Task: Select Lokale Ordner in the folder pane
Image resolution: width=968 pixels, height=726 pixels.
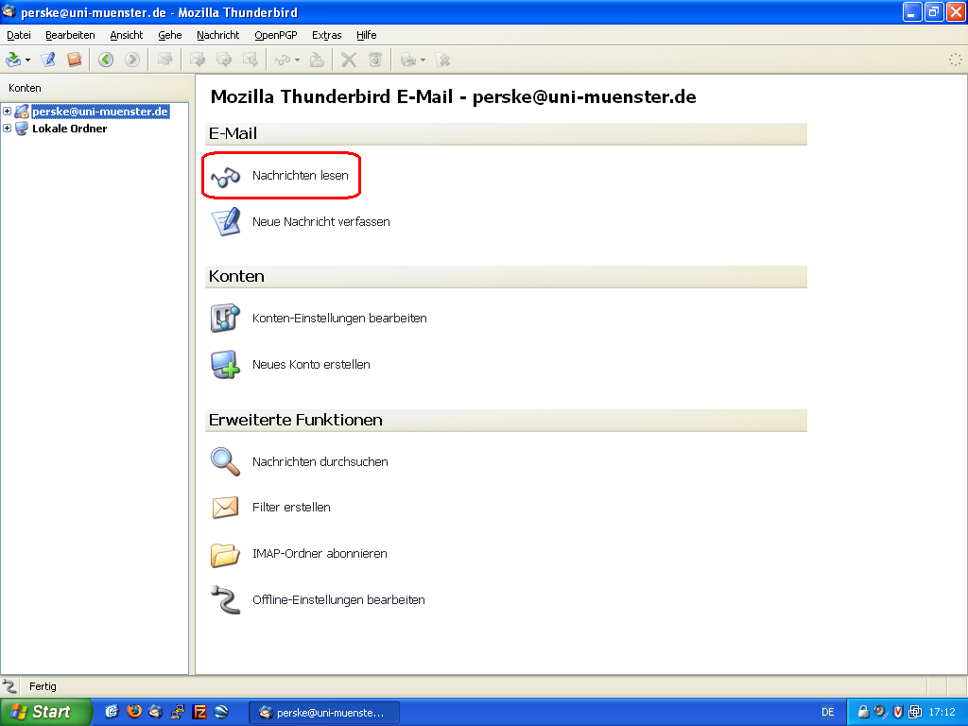Action: pos(69,129)
